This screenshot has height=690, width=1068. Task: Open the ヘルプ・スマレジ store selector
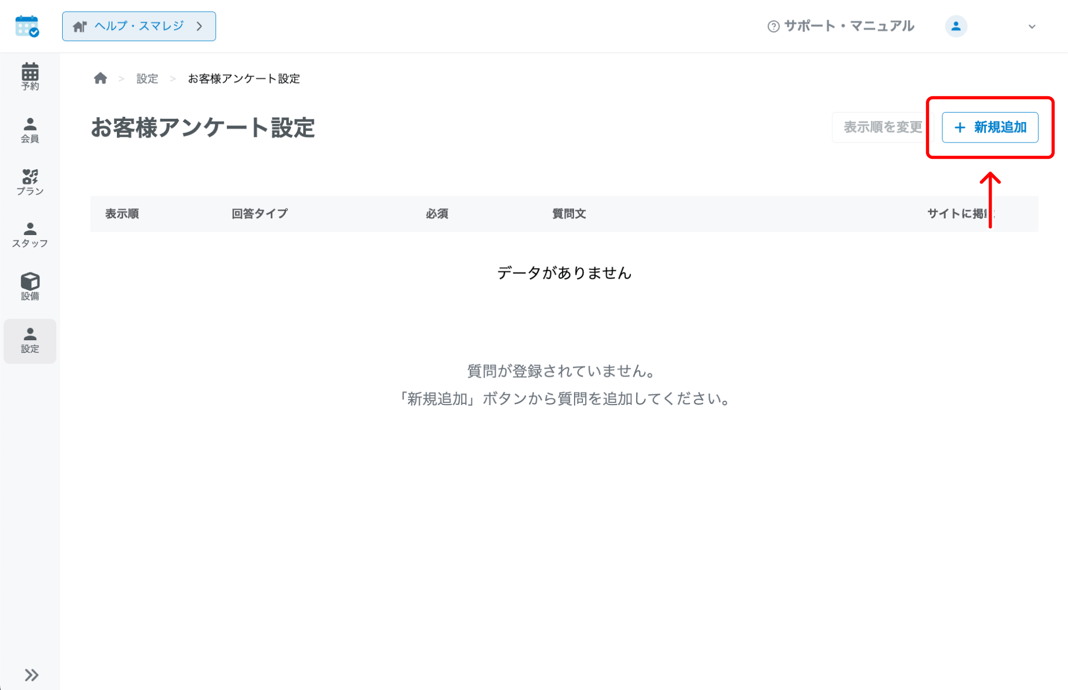tap(139, 26)
